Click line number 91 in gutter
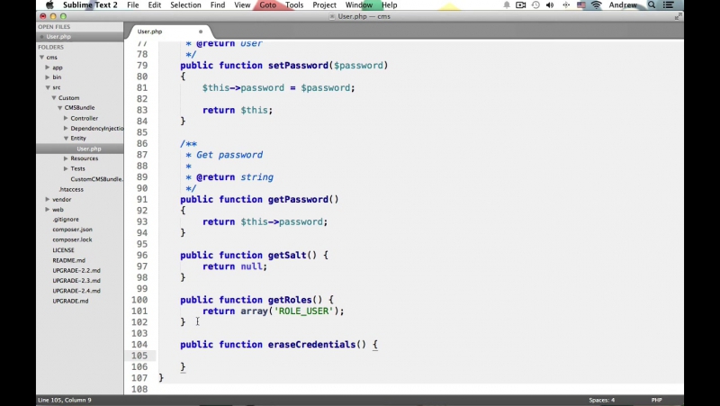Screen dimensions: 720x406 coord(142,199)
